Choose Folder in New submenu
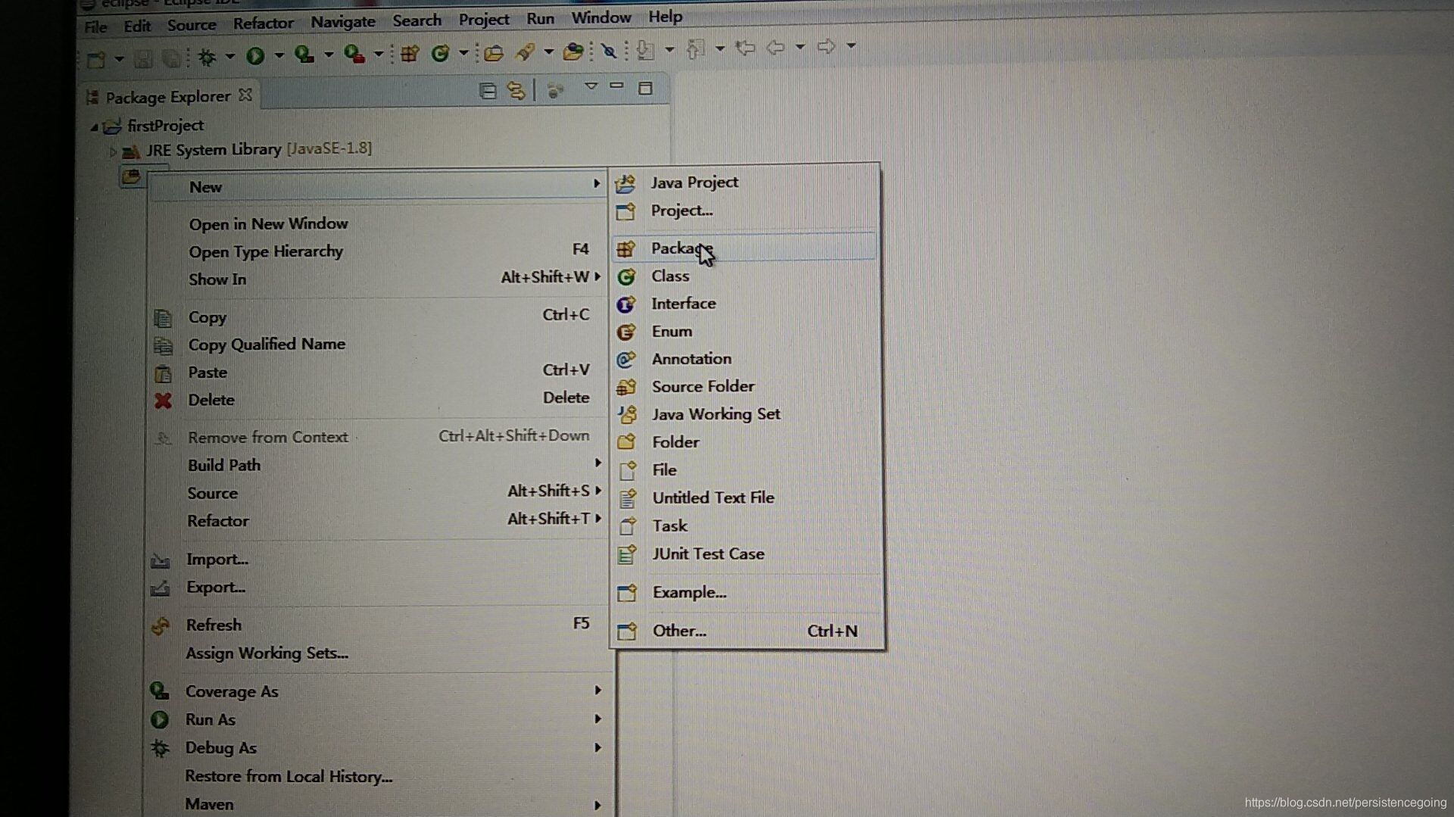 click(x=746, y=442)
